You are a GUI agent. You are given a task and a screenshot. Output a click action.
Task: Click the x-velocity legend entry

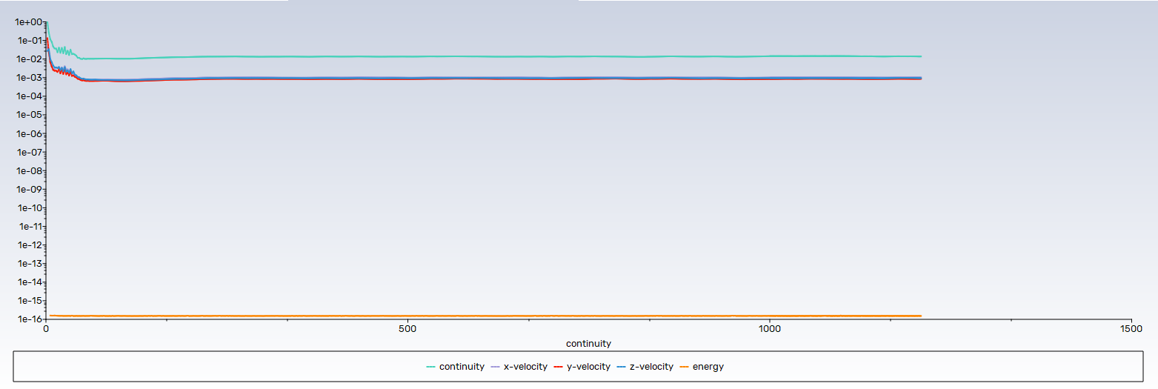pos(520,367)
